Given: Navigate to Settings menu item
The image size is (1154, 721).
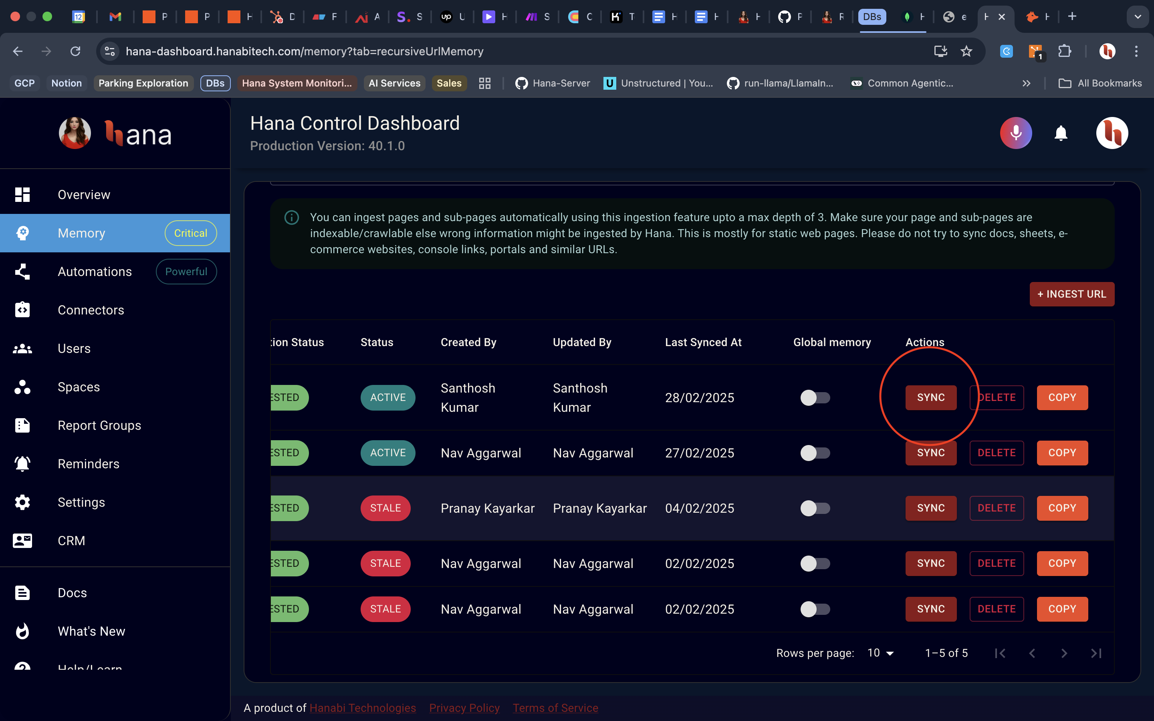Looking at the screenshot, I should point(81,503).
